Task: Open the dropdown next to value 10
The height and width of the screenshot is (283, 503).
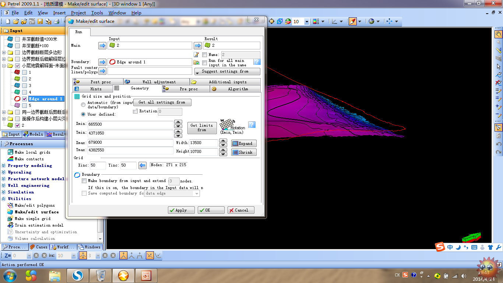Action: click(307, 22)
